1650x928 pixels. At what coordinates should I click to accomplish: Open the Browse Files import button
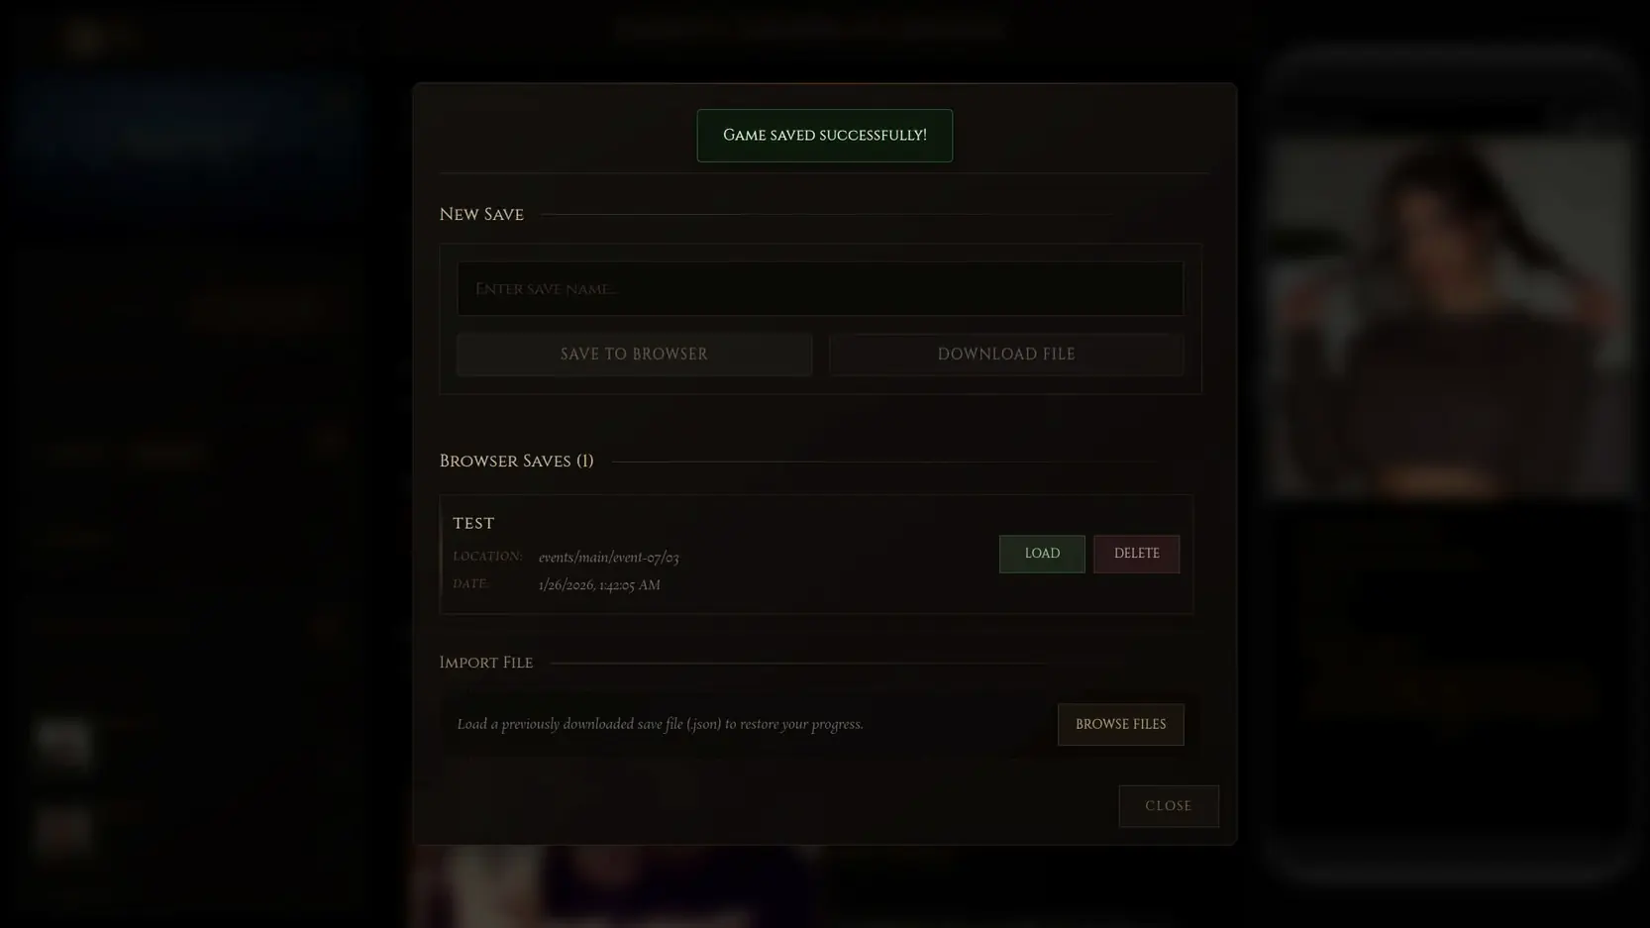point(1120,724)
